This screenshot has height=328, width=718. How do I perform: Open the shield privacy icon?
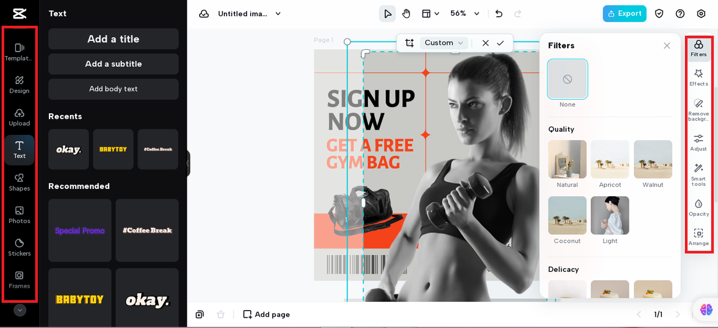coord(659,13)
